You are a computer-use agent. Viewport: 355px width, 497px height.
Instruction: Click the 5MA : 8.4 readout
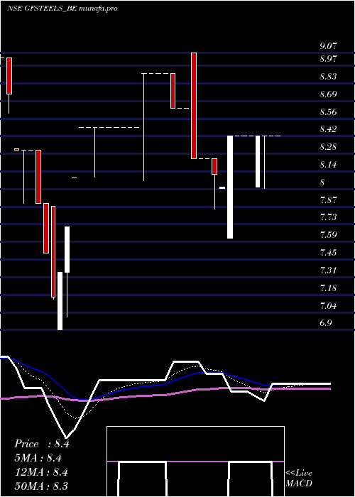38,458
